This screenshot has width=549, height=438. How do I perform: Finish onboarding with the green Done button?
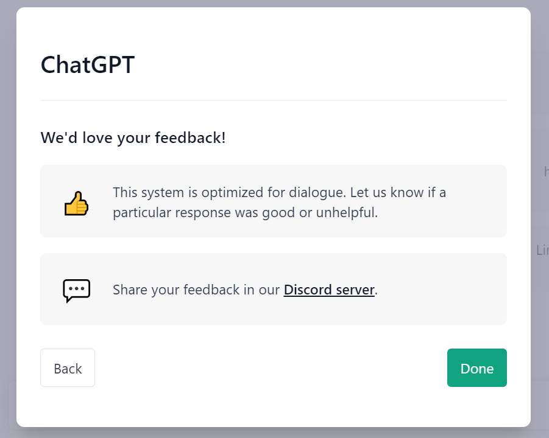click(x=477, y=368)
